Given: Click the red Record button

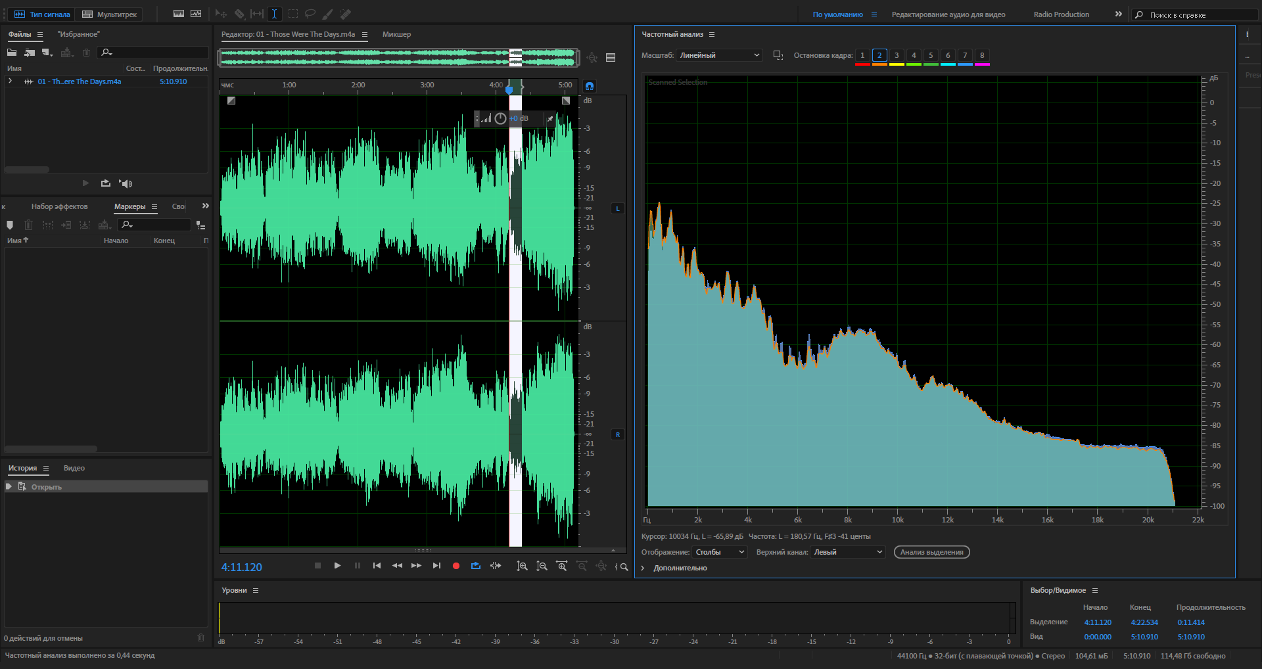Looking at the screenshot, I should point(456,566).
